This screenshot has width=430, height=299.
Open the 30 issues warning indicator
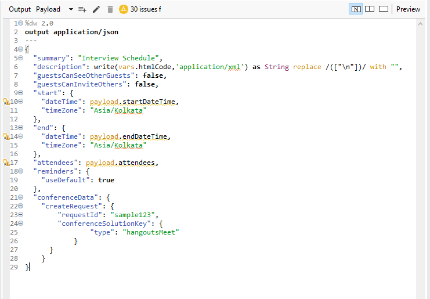pyautogui.click(x=140, y=9)
